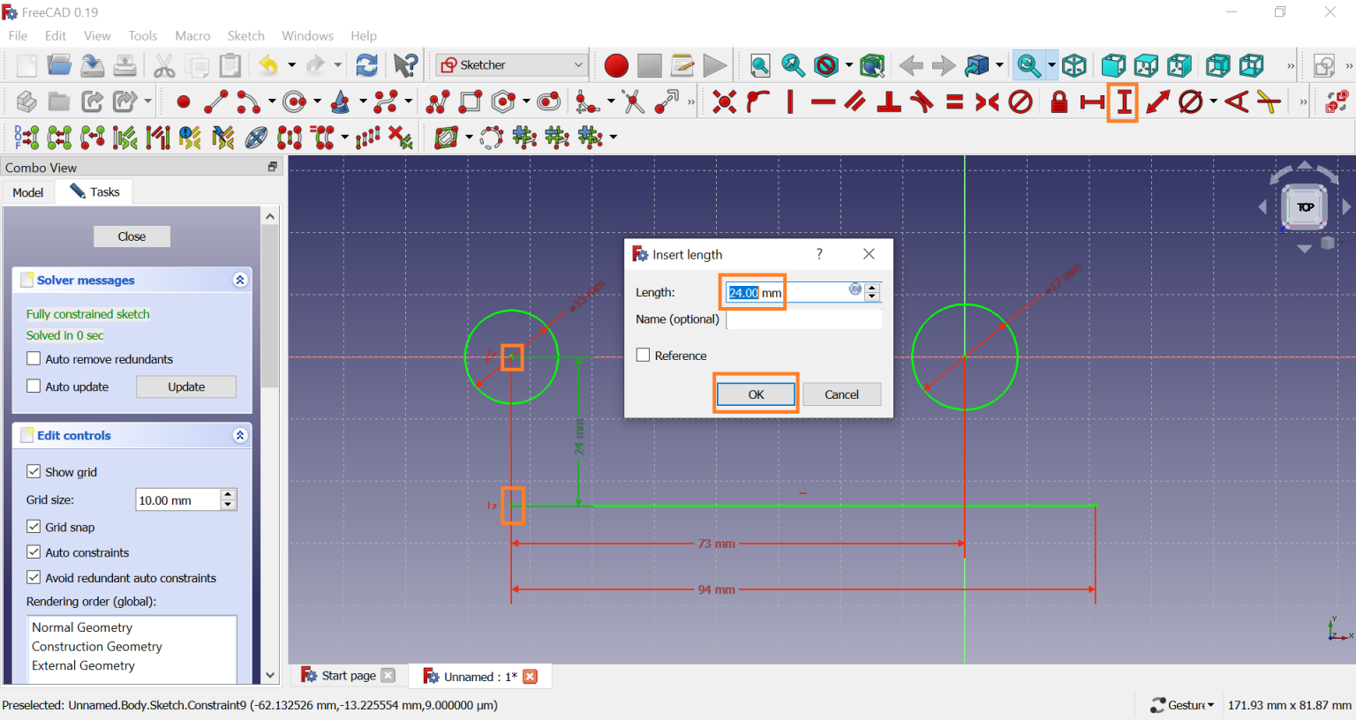Switch to the Model tab
The height and width of the screenshot is (720, 1356).
[x=28, y=192]
